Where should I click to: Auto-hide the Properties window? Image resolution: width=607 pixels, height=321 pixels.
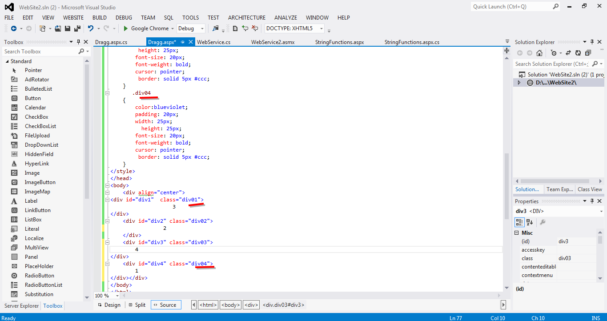591,201
